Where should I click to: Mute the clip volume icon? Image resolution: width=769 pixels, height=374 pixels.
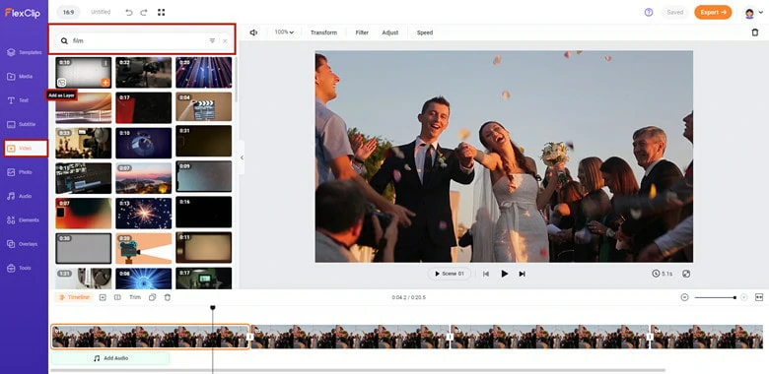click(x=253, y=32)
